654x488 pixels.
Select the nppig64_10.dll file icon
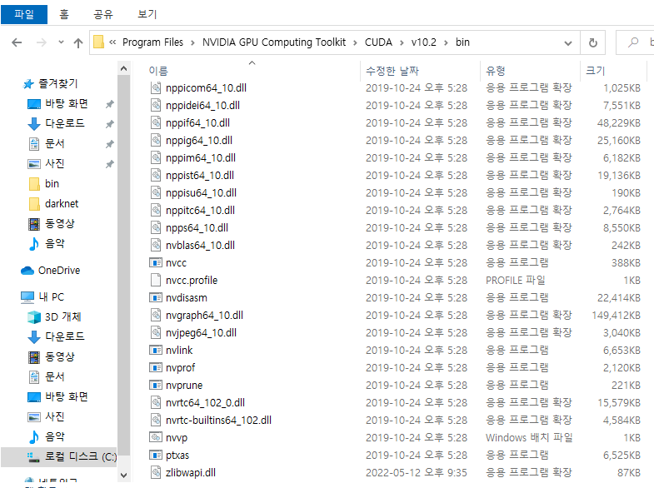[x=156, y=141]
